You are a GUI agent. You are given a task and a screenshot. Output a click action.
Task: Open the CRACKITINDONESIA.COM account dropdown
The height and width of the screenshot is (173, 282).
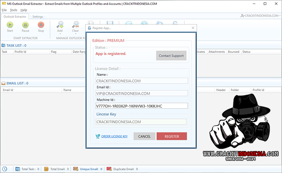[259, 16]
